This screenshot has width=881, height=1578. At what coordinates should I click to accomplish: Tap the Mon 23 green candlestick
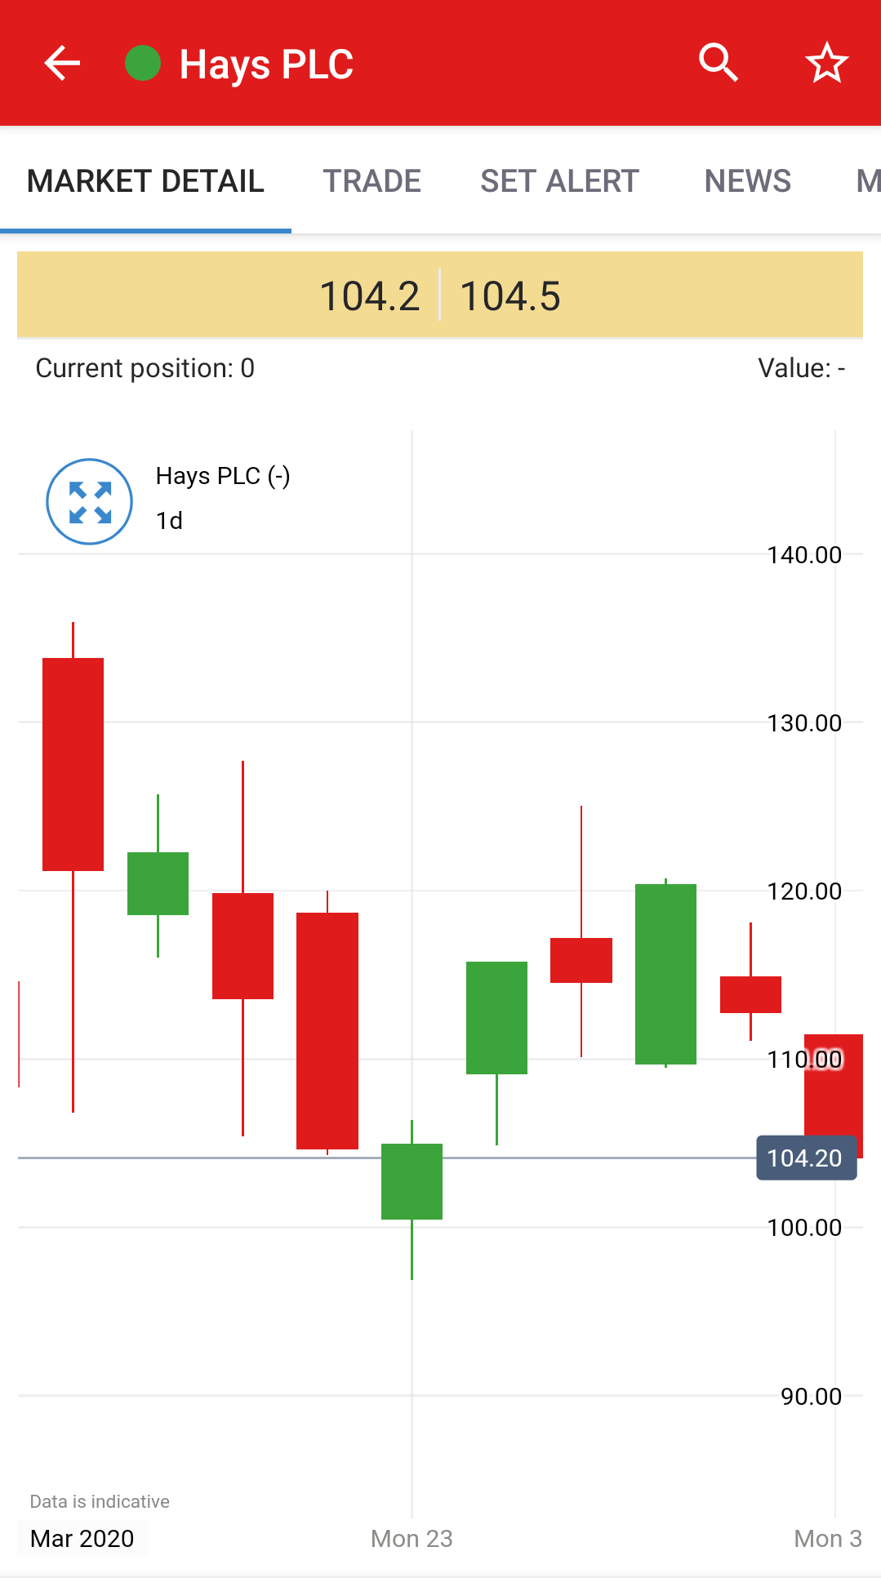[412, 1181]
